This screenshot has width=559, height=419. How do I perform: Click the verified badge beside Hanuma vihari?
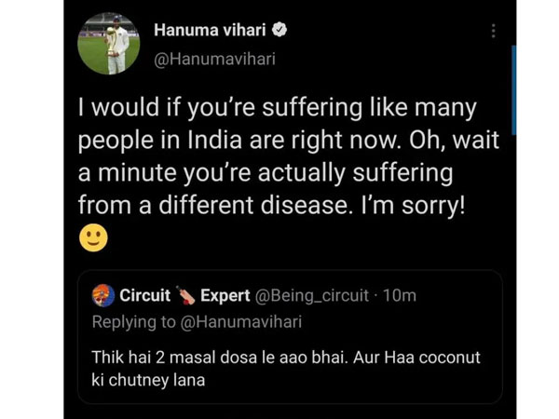[280, 31]
